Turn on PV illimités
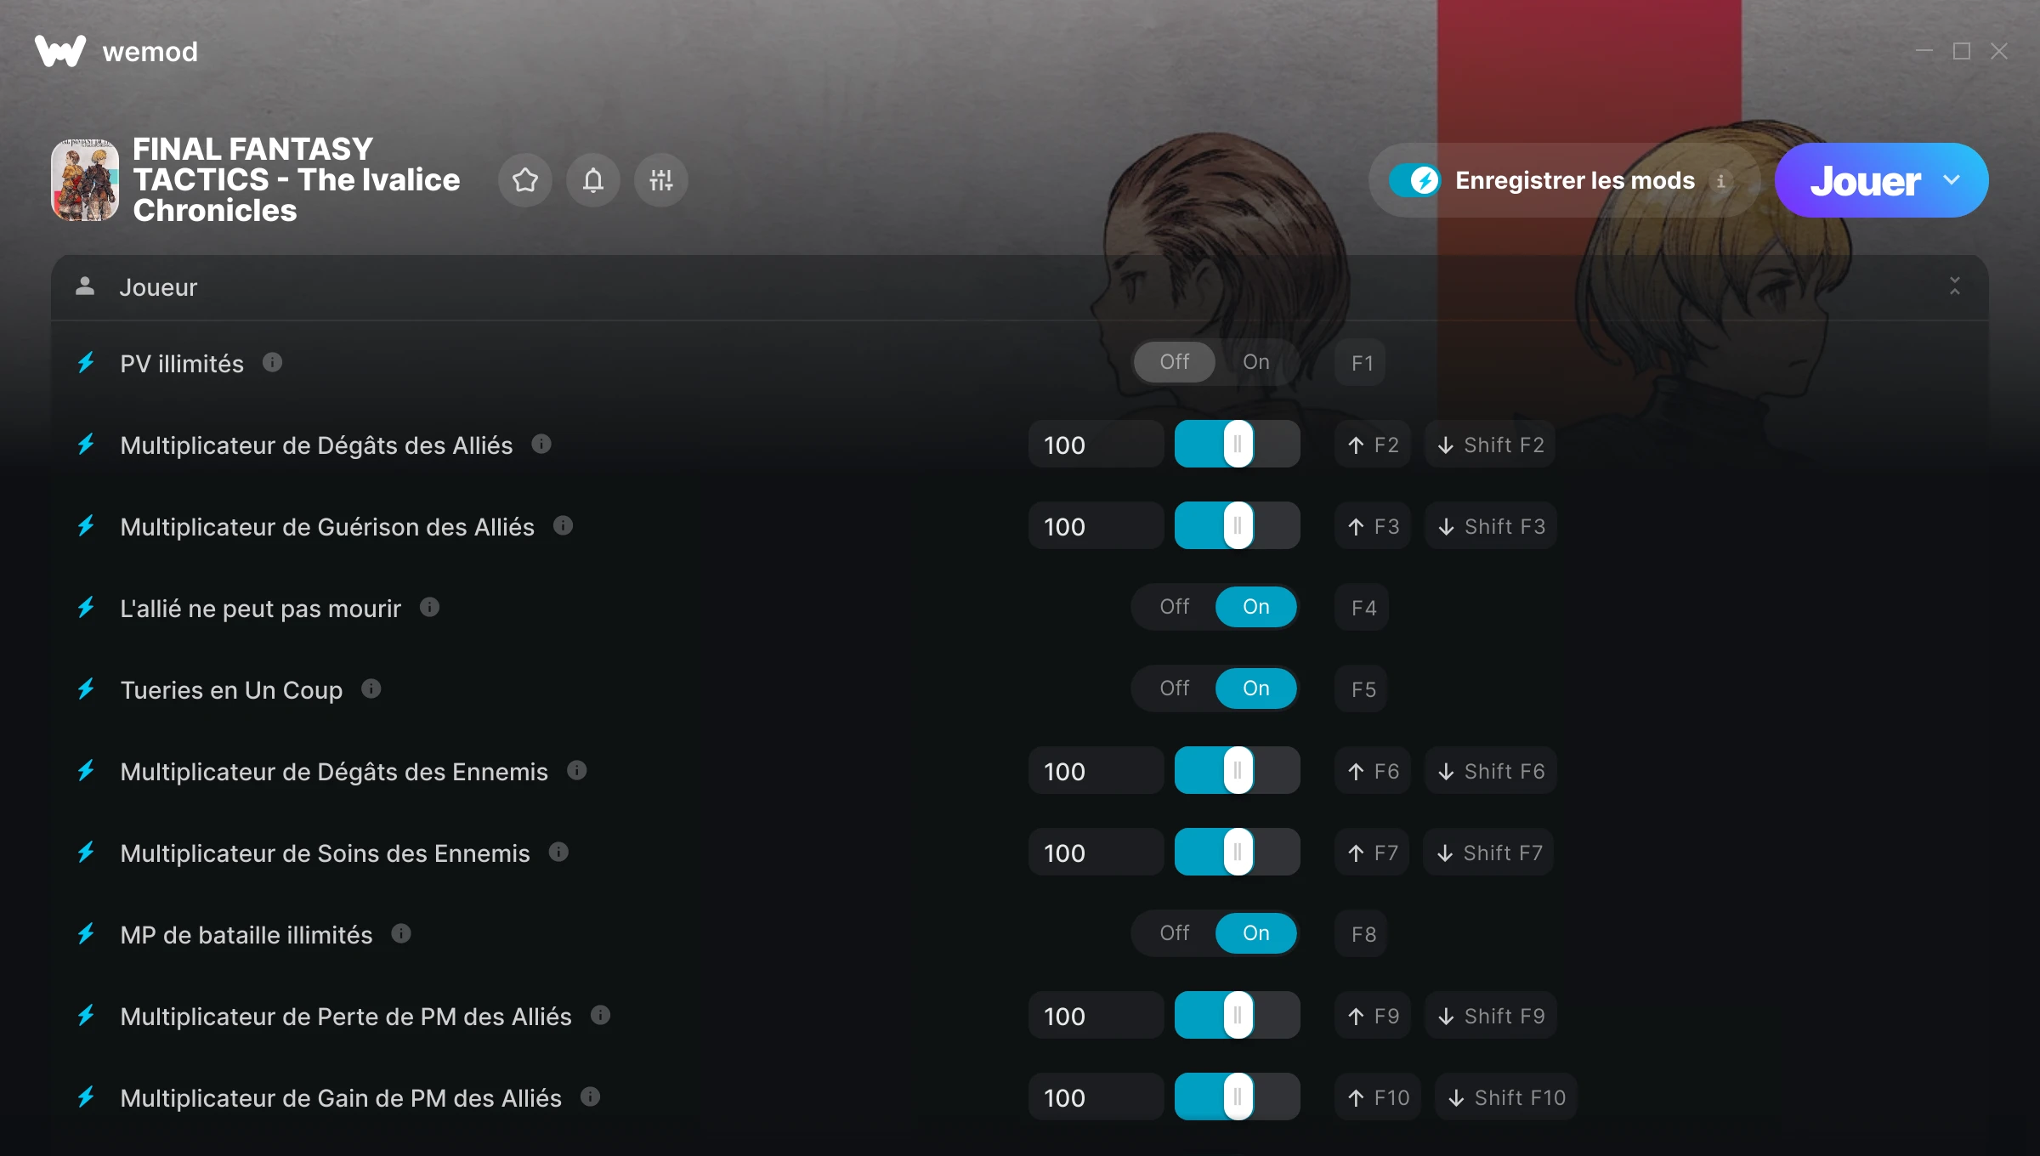 click(x=1256, y=362)
